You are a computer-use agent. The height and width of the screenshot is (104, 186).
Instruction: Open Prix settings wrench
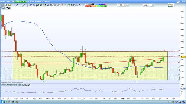pyautogui.click(x=5, y=8)
